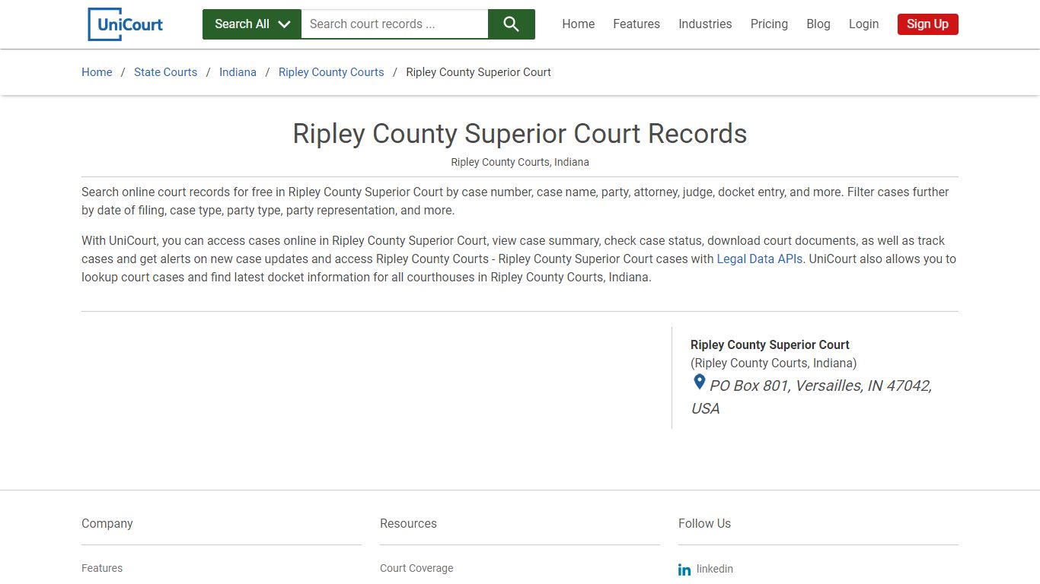Click the Ripley County Courts, Indiana subtitle

click(x=520, y=162)
